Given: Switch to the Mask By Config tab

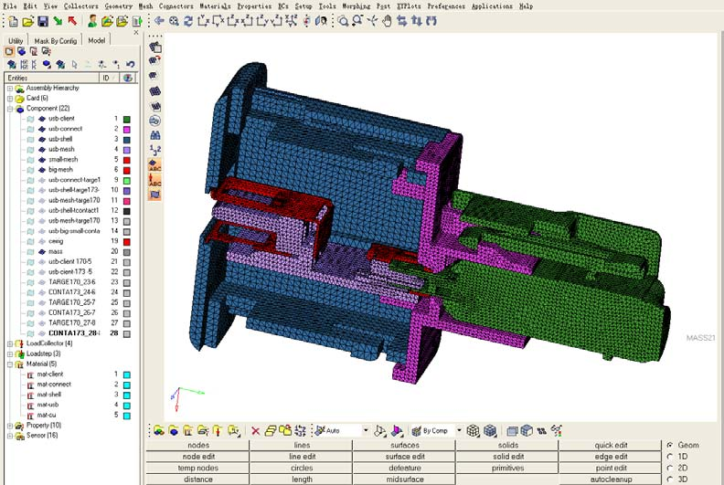Looking at the screenshot, I should (56, 40).
